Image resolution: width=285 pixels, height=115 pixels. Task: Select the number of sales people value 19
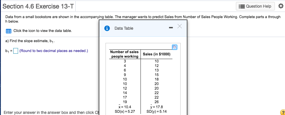(125, 102)
